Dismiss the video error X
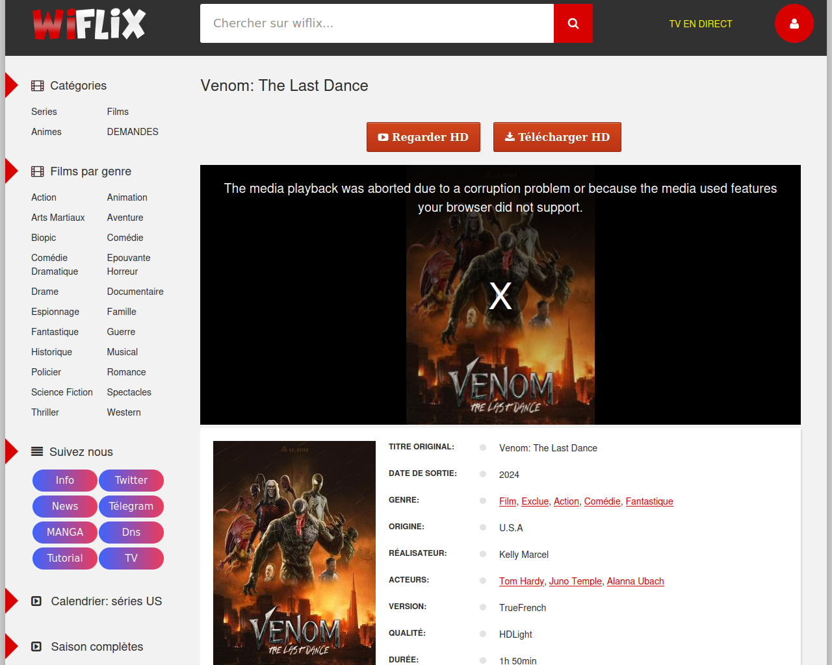Viewport: 832px width, 665px height. pos(500,295)
